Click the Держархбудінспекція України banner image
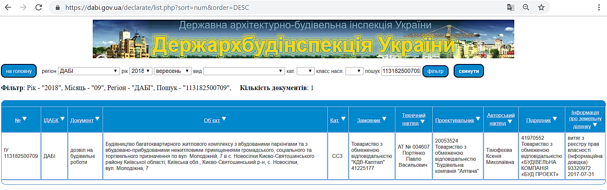This screenshot has height=190, width=607. pyautogui.click(x=303, y=39)
